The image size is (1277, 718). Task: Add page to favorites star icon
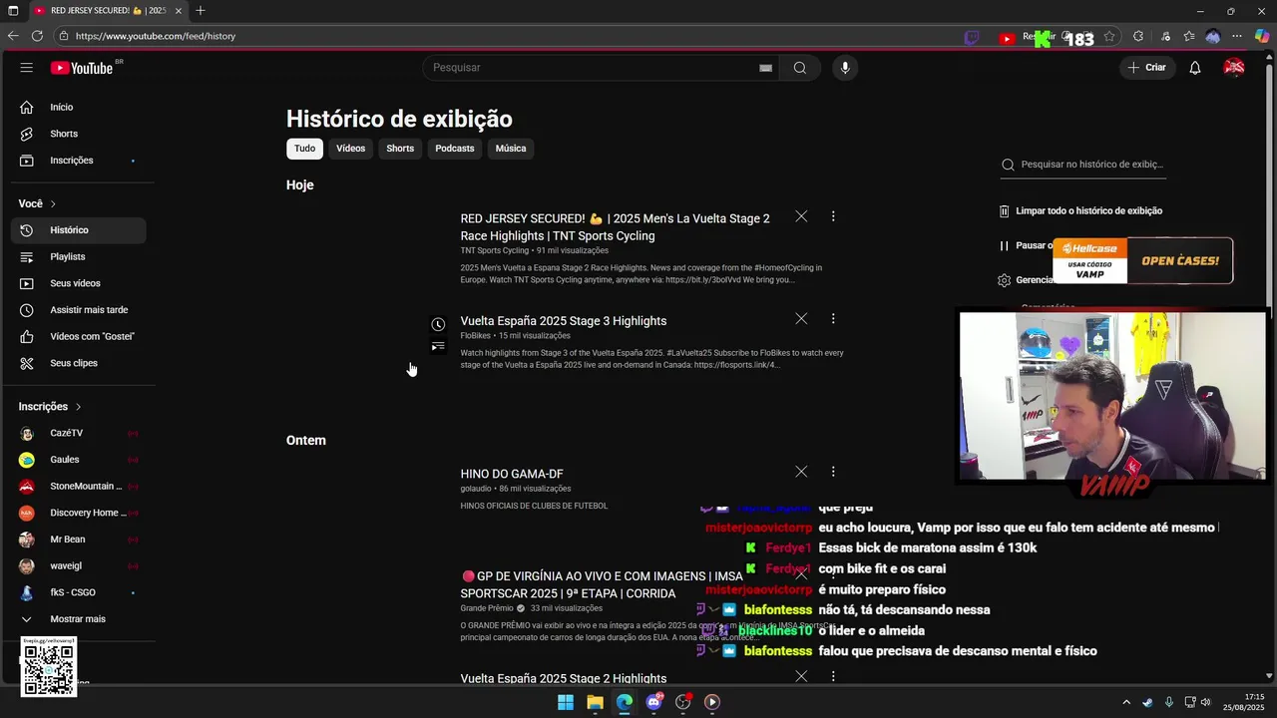[1108, 37]
